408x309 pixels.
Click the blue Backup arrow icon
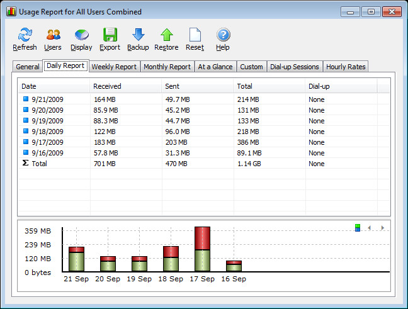(x=138, y=35)
